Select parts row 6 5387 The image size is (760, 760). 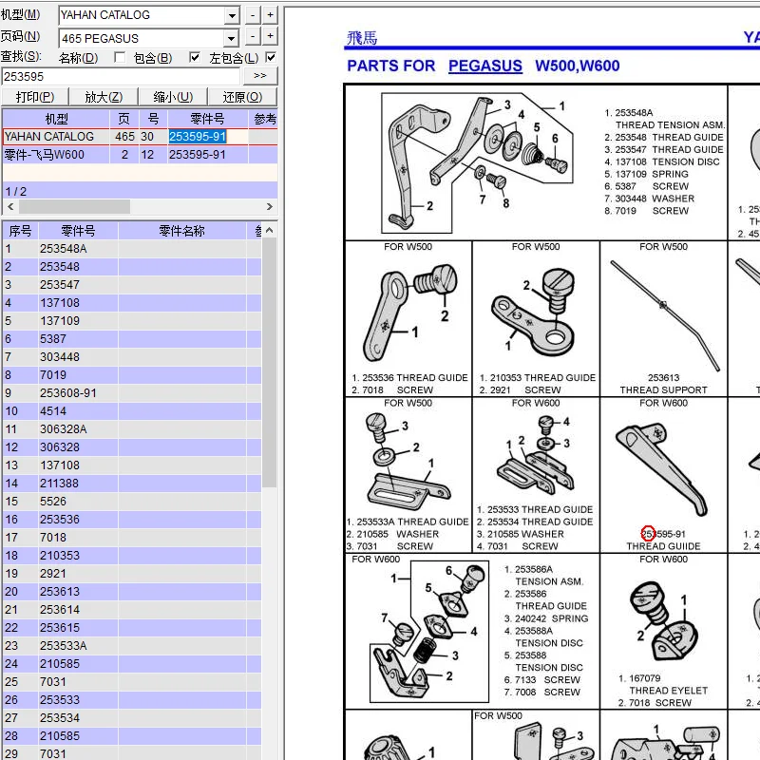[x=132, y=339]
